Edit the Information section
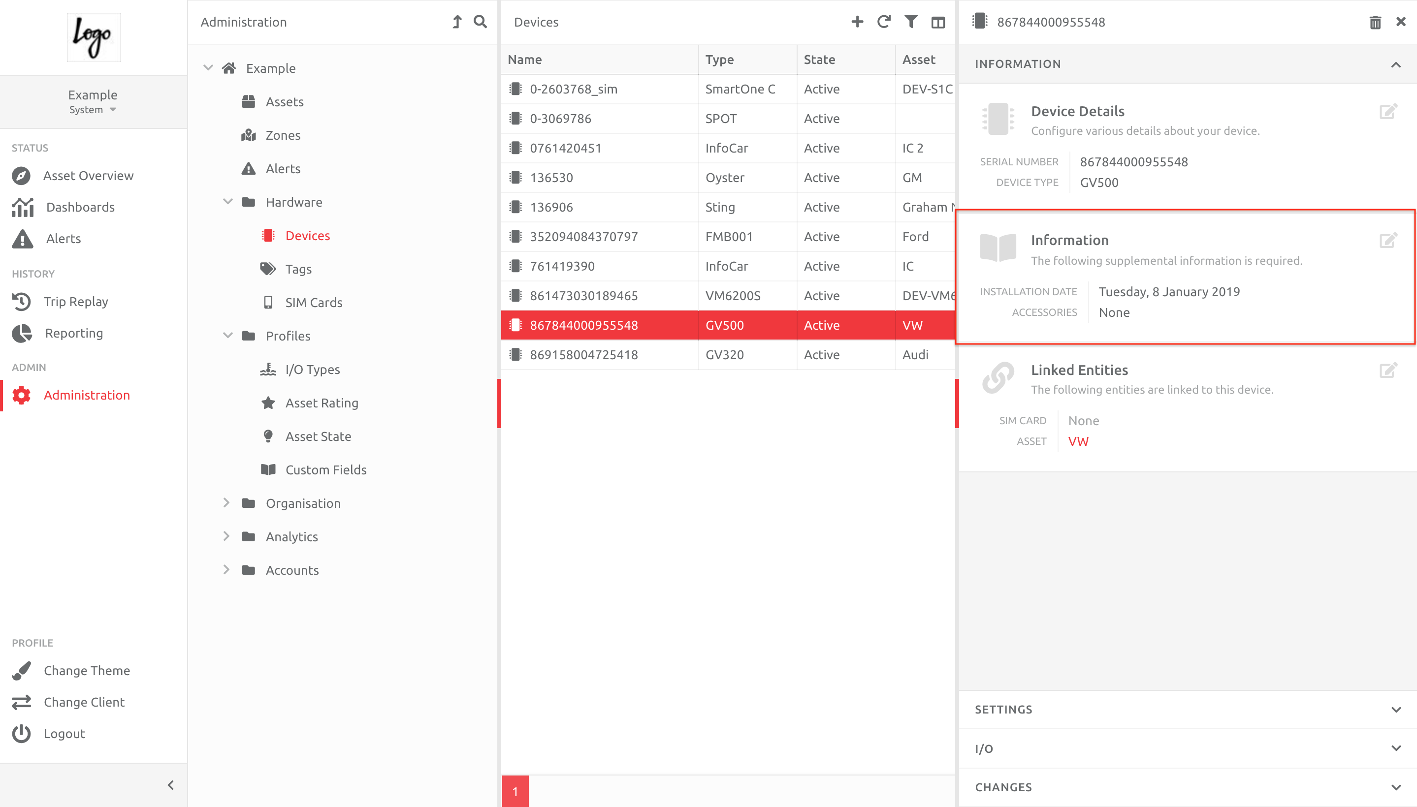The width and height of the screenshot is (1417, 807). 1389,241
